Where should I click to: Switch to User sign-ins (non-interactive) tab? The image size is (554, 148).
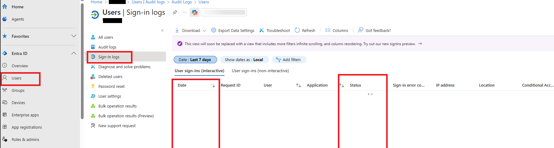tap(260, 71)
